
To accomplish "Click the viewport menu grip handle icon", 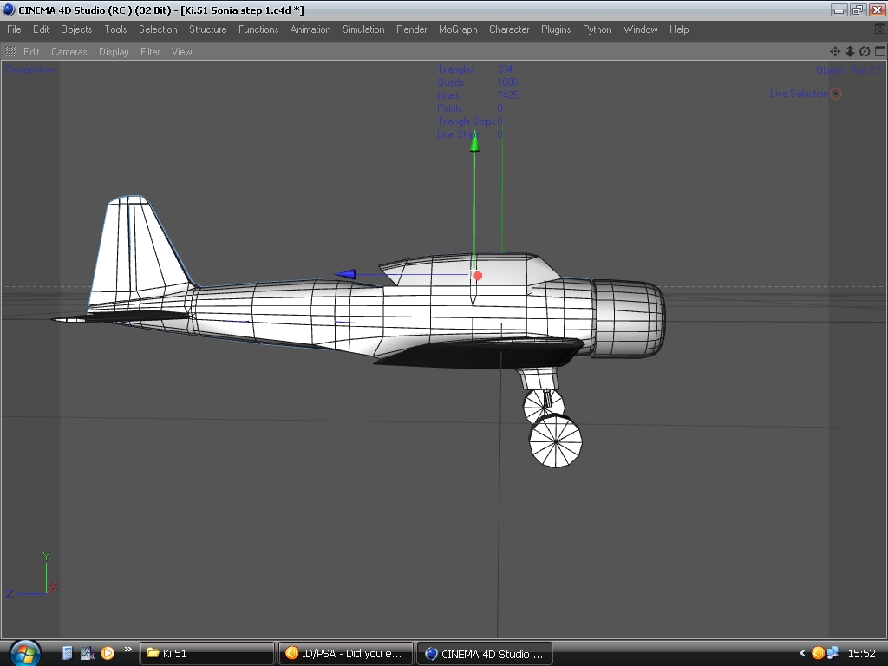I will [10, 52].
